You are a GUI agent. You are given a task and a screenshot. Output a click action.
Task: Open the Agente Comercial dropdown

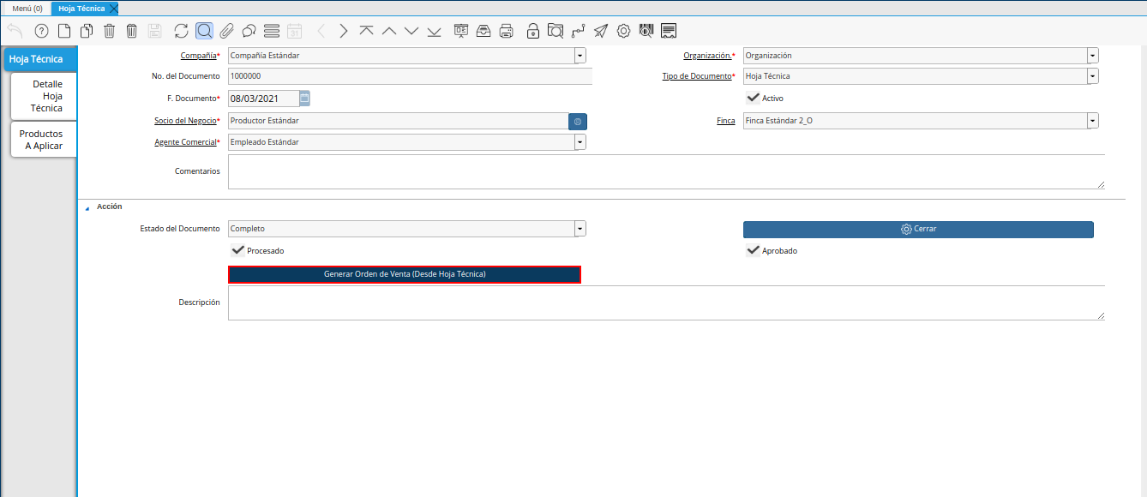[x=580, y=142]
